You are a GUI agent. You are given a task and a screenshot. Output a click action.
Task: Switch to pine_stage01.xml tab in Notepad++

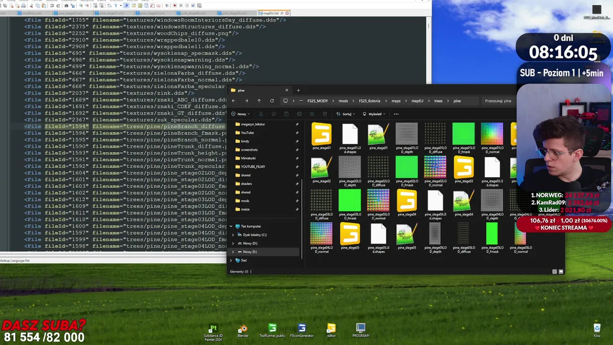(113, 13)
